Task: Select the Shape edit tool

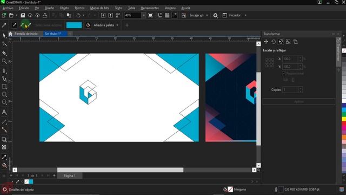Action: pyautogui.click(x=4, y=44)
